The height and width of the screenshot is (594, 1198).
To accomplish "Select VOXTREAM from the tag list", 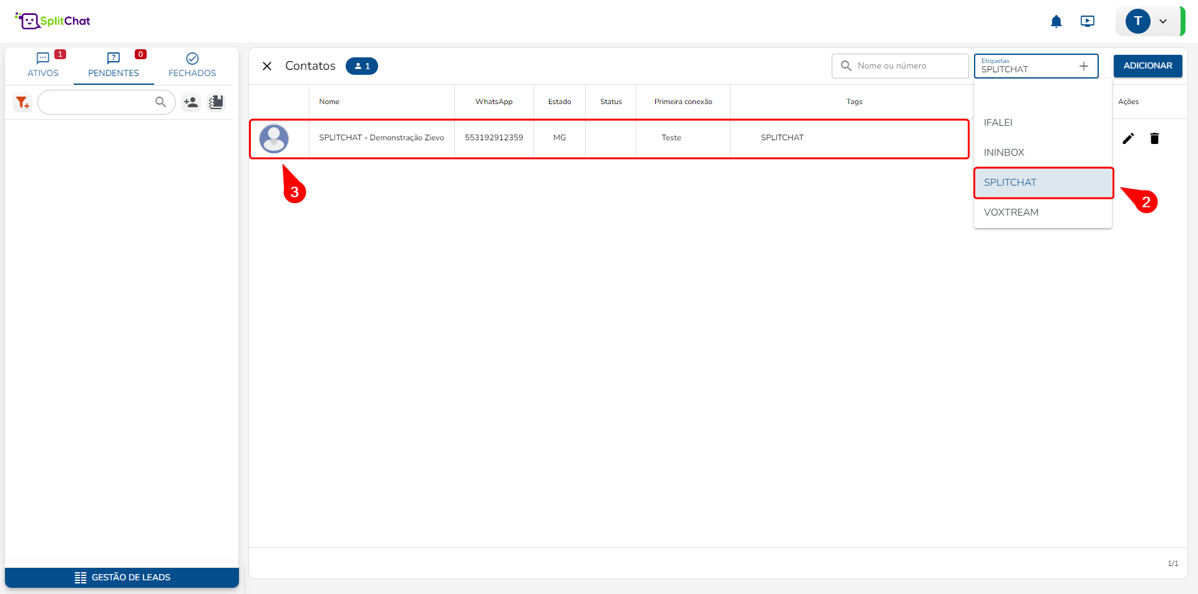I will pos(1043,213).
